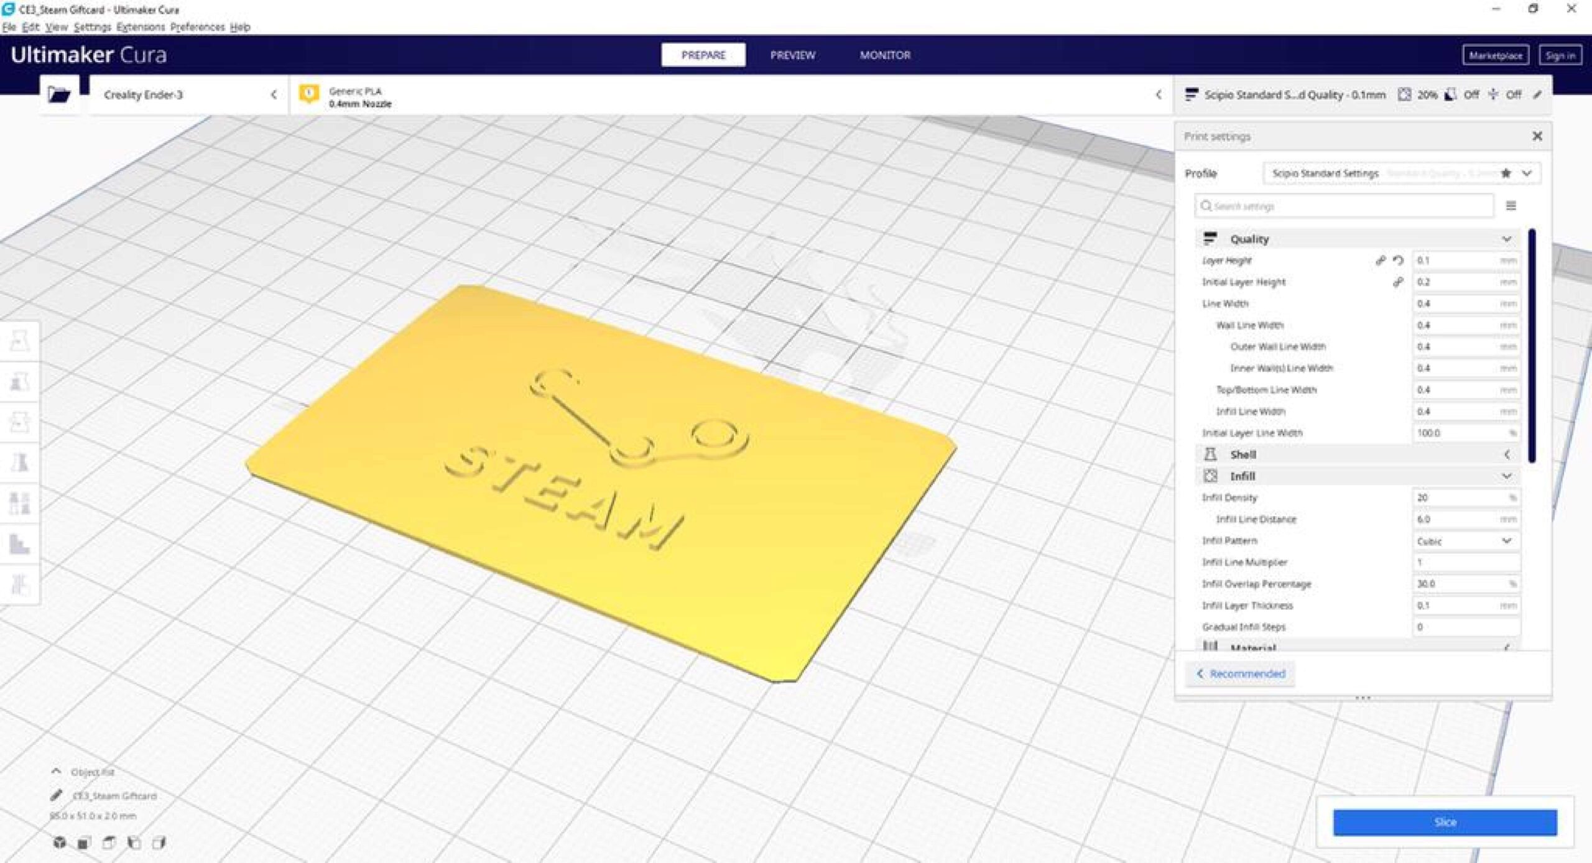Open the Preferences menu
Image resolution: width=1592 pixels, height=863 pixels.
pos(197,27)
